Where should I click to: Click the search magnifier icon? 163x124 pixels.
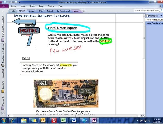coord(161,10)
